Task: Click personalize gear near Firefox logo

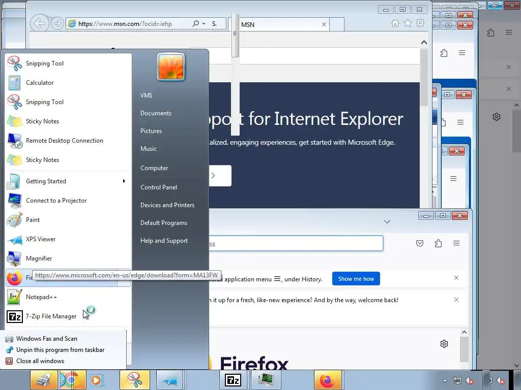Action: pyautogui.click(x=444, y=344)
